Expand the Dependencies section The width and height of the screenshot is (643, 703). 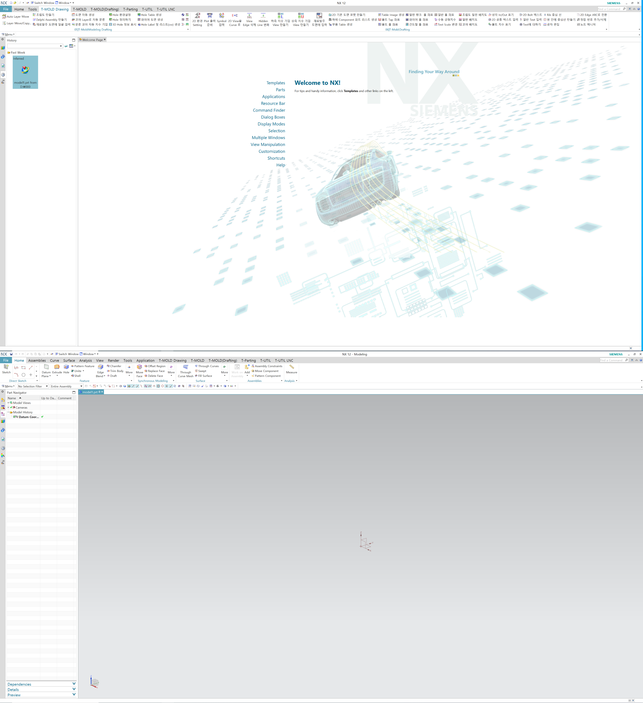click(40, 684)
